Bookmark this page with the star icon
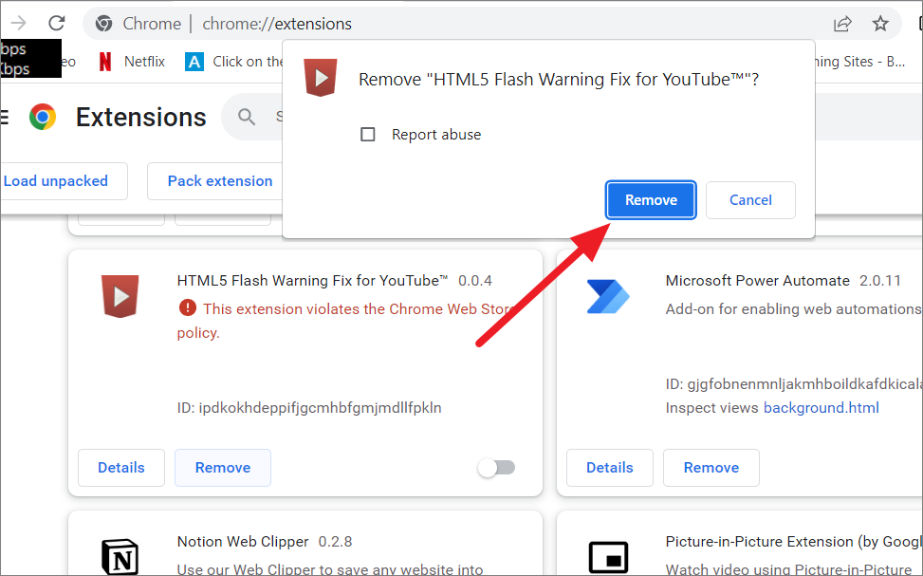 coord(880,24)
